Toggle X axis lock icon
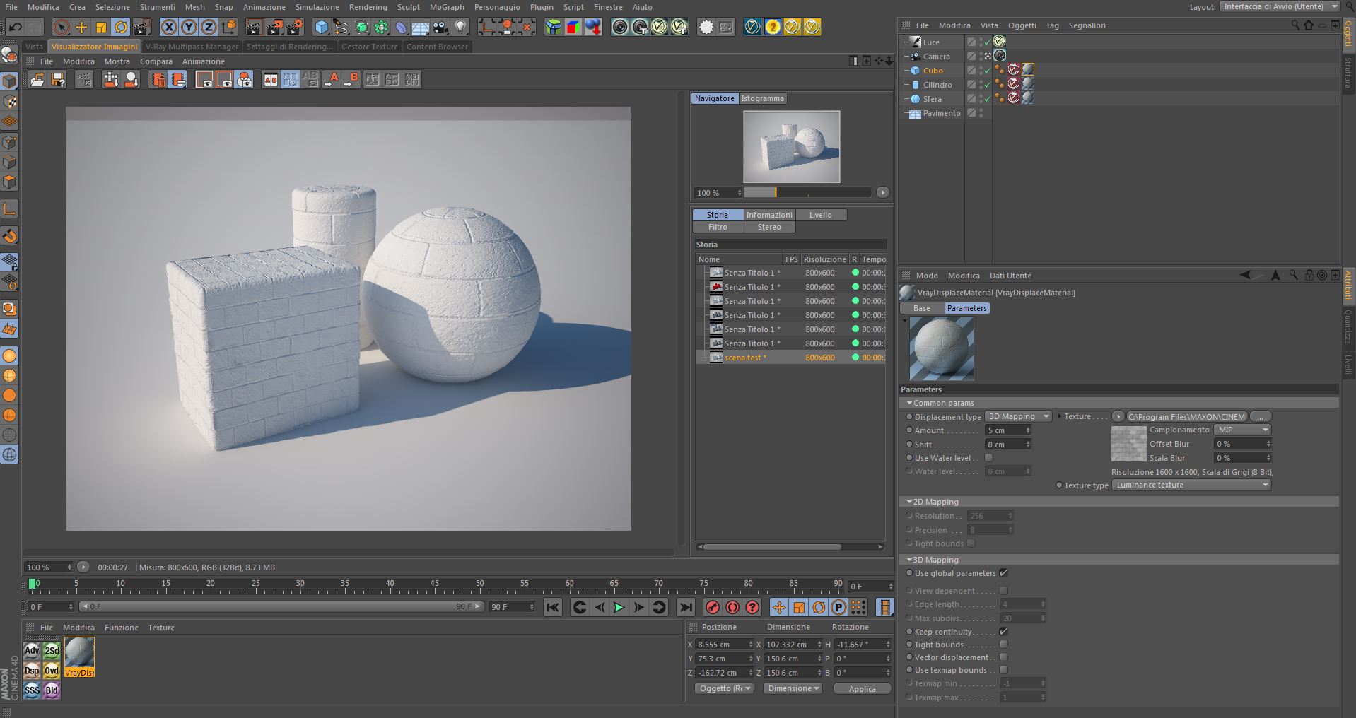The image size is (1356, 718). click(x=168, y=28)
